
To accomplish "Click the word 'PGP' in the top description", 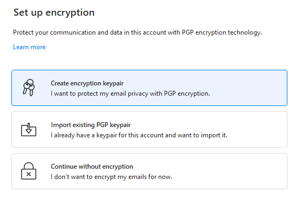I will click(x=188, y=32).
